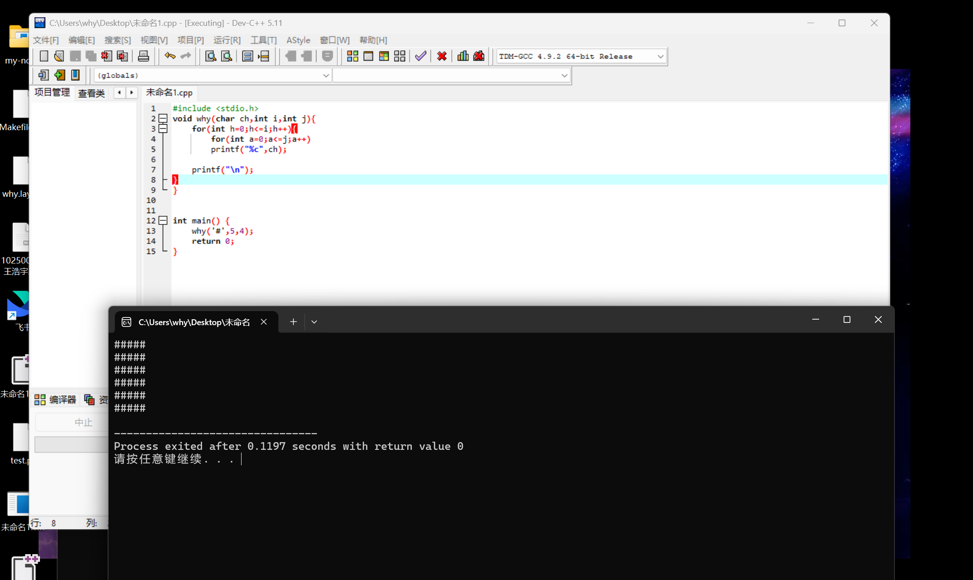
Task: Click the Compile grid icon
Action: pyautogui.click(x=352, y=56)
